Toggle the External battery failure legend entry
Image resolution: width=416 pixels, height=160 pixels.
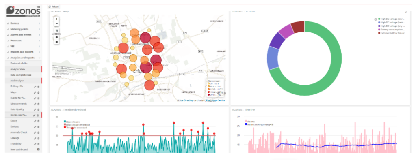pos(391,33)
